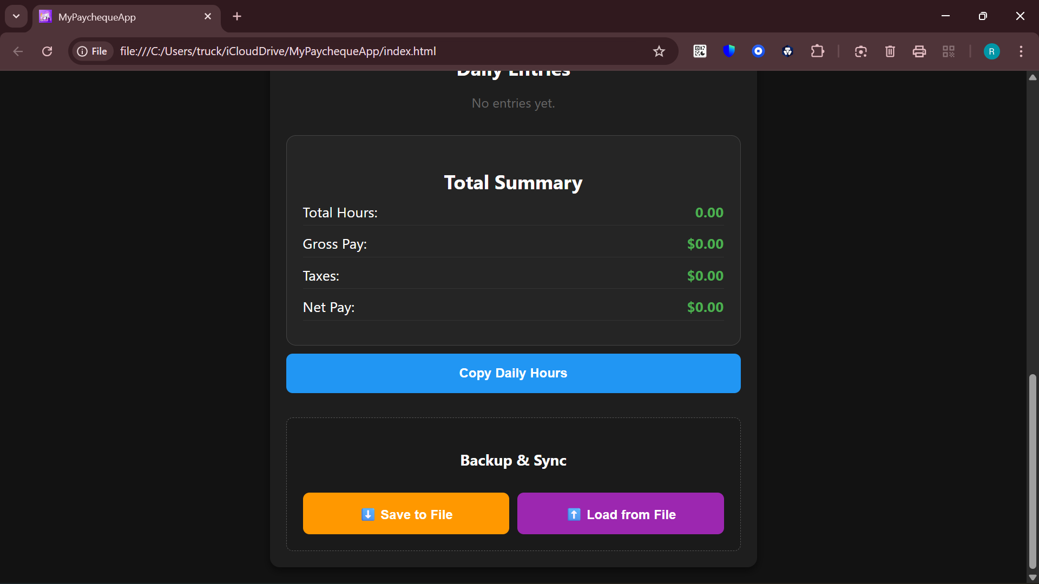Open the tab search dropdown arrow
1039x584 pixels.
pos(16,16)
